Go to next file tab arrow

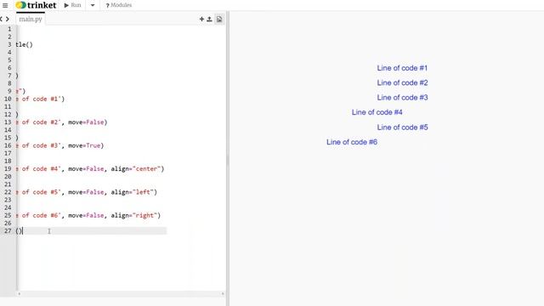[x=8, y=19]
